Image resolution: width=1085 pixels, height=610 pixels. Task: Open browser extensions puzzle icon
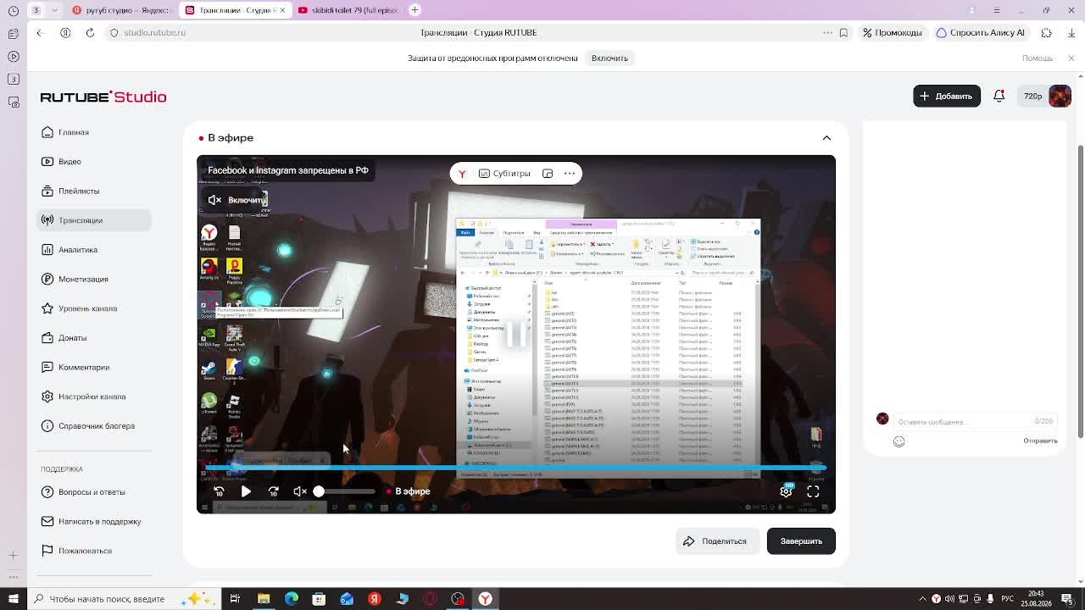[x=1046, y=33]
